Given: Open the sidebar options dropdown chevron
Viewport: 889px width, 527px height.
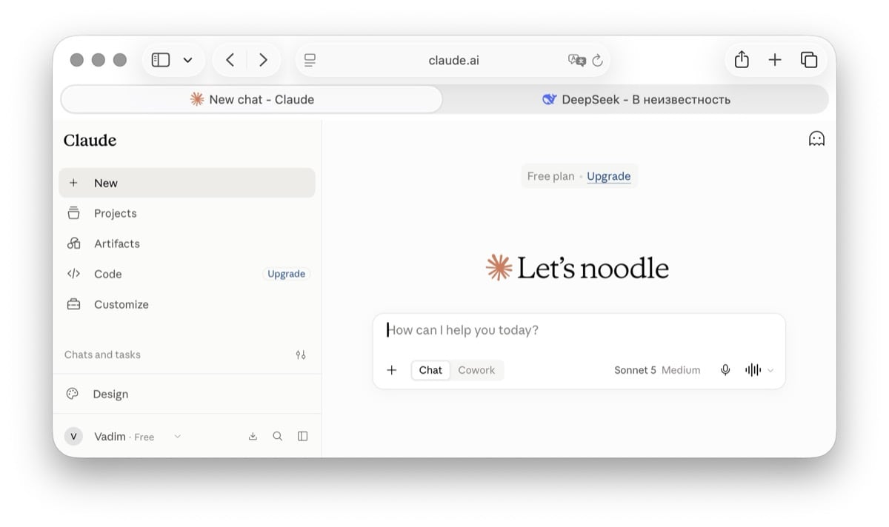Looking at the screenshot, I should [x=187, y=61].
